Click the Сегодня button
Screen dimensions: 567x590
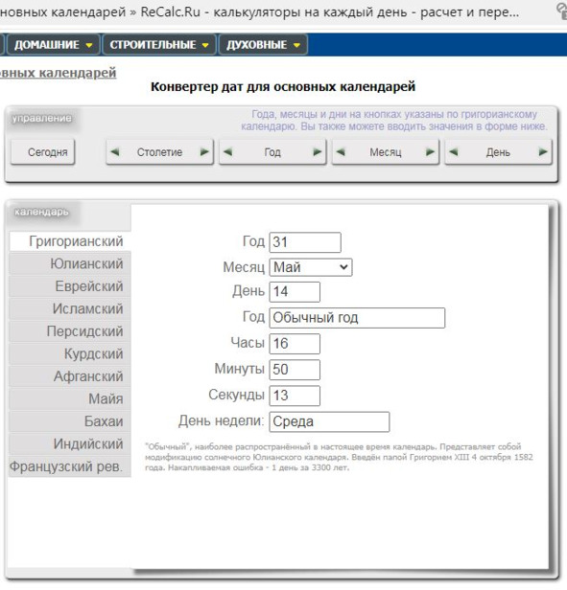click(43, 152)
